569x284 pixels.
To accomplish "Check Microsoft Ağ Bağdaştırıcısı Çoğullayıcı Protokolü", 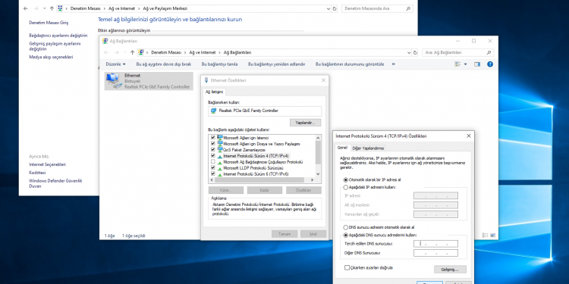I will [213, 162].
